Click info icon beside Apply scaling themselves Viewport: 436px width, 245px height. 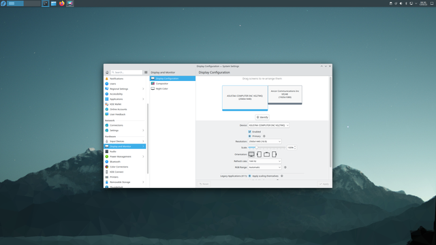281,176
